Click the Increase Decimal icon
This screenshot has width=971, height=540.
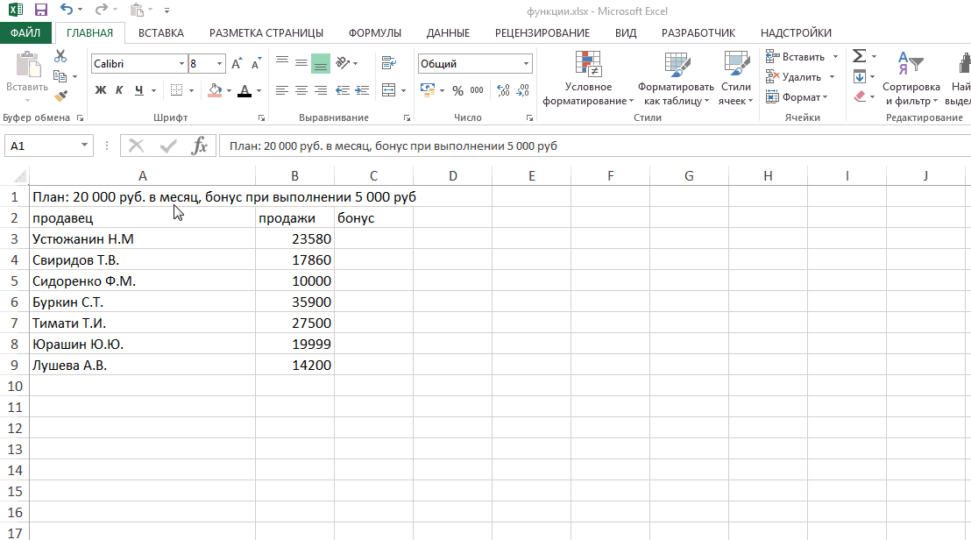[503, 90]
